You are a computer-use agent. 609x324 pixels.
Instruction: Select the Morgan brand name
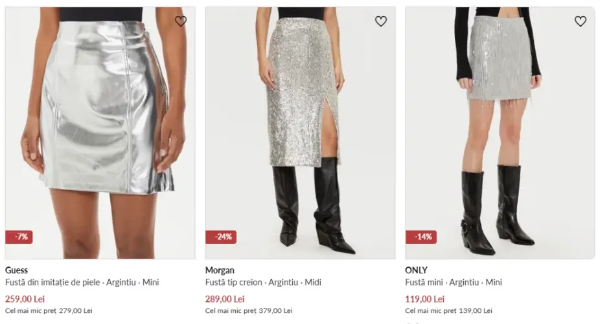220,270
